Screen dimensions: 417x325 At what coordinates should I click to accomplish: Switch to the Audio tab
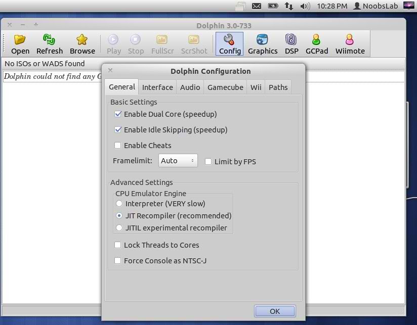click(190, 87)
